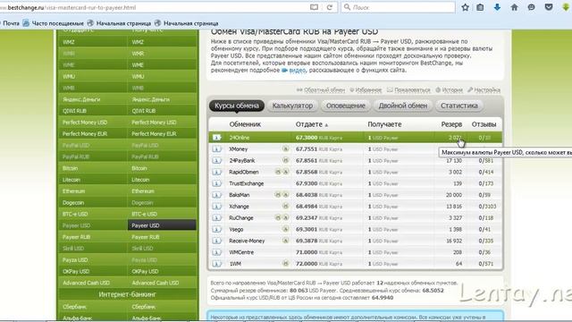Open the TrustExchange exchanger link

click(247, 183)
